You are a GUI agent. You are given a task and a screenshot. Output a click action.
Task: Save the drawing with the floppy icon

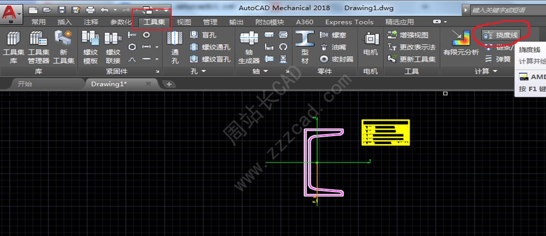coord(62,10)
